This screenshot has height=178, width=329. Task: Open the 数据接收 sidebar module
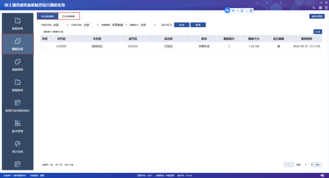coord(18,24)
